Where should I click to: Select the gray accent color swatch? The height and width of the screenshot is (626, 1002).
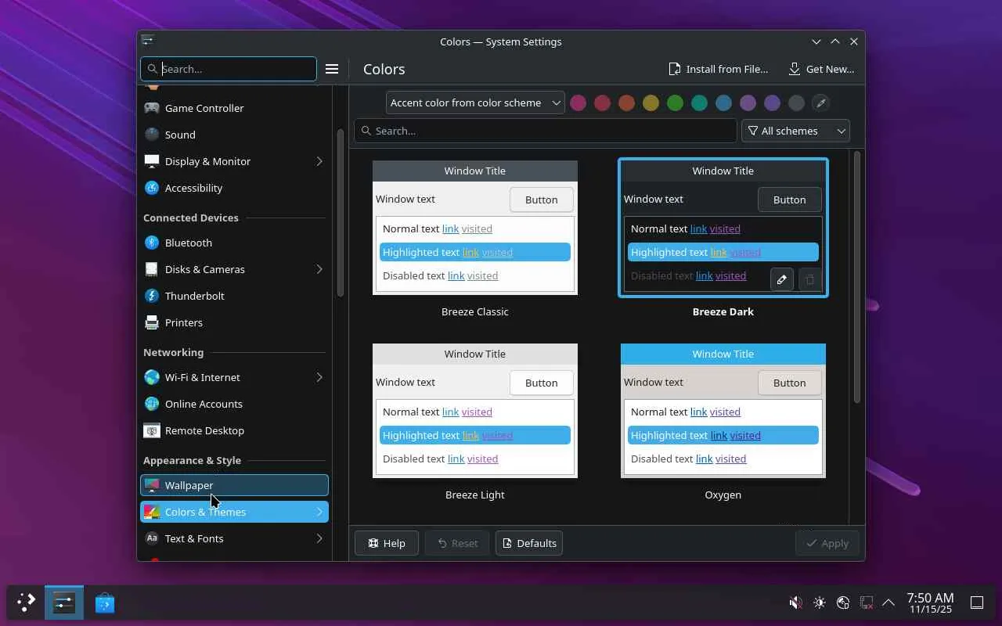point(796,103)
